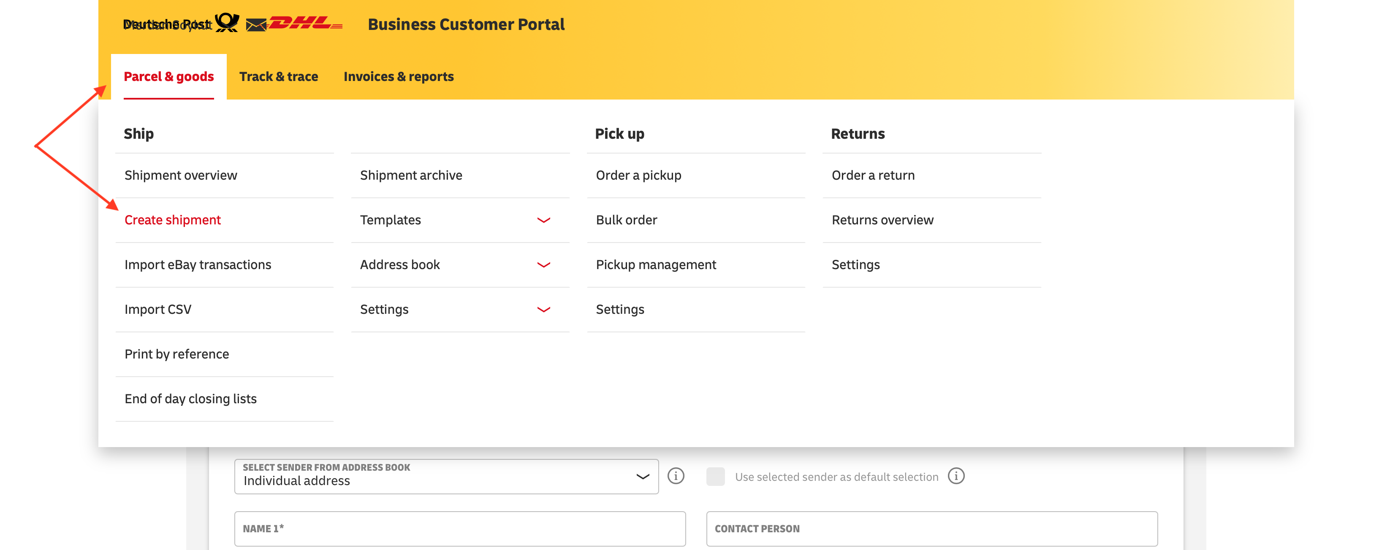Viewport: 1390px width, 550px height.
Task: Click the info icon after the default selection label
Action: [x=956, y=476]
